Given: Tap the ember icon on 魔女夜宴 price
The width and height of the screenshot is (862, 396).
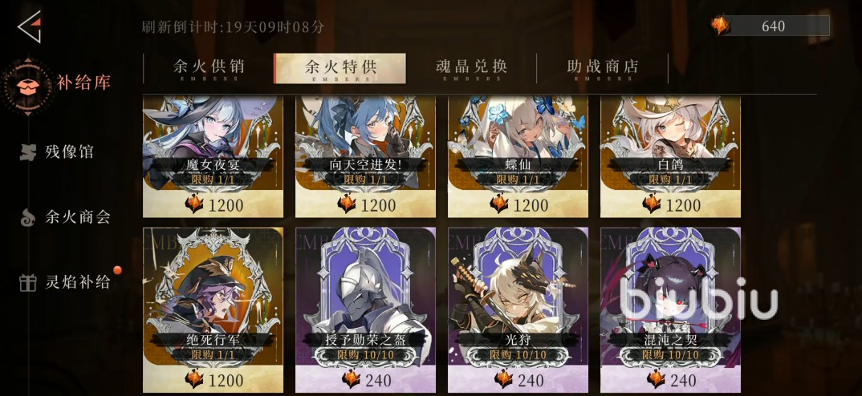Looking at the screenshot, I should click(x=194, y=204).
